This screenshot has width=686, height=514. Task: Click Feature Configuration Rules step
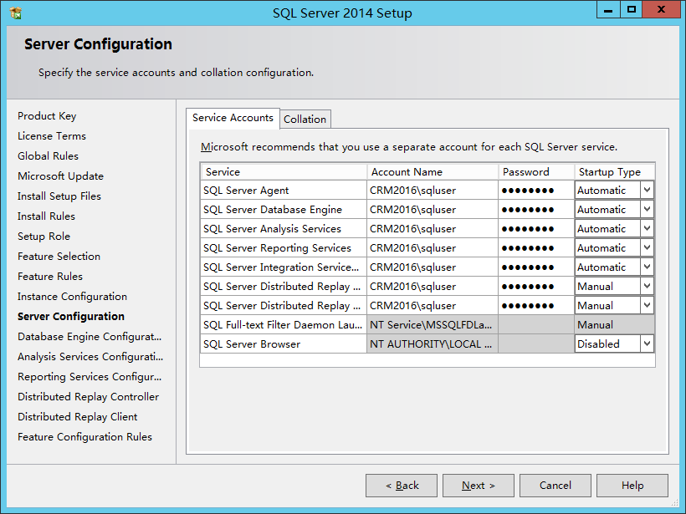click(84, 437)
